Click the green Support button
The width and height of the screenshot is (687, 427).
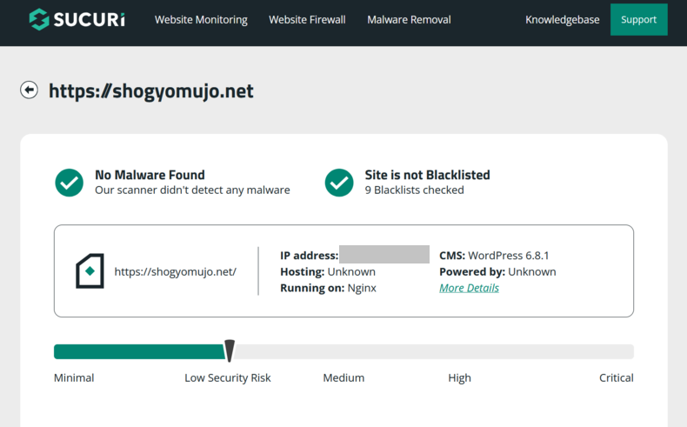click(639, 20)
